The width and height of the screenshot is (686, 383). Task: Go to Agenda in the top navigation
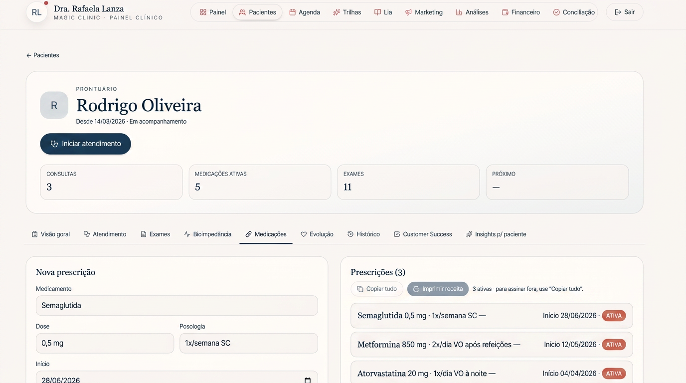(305, 12)
